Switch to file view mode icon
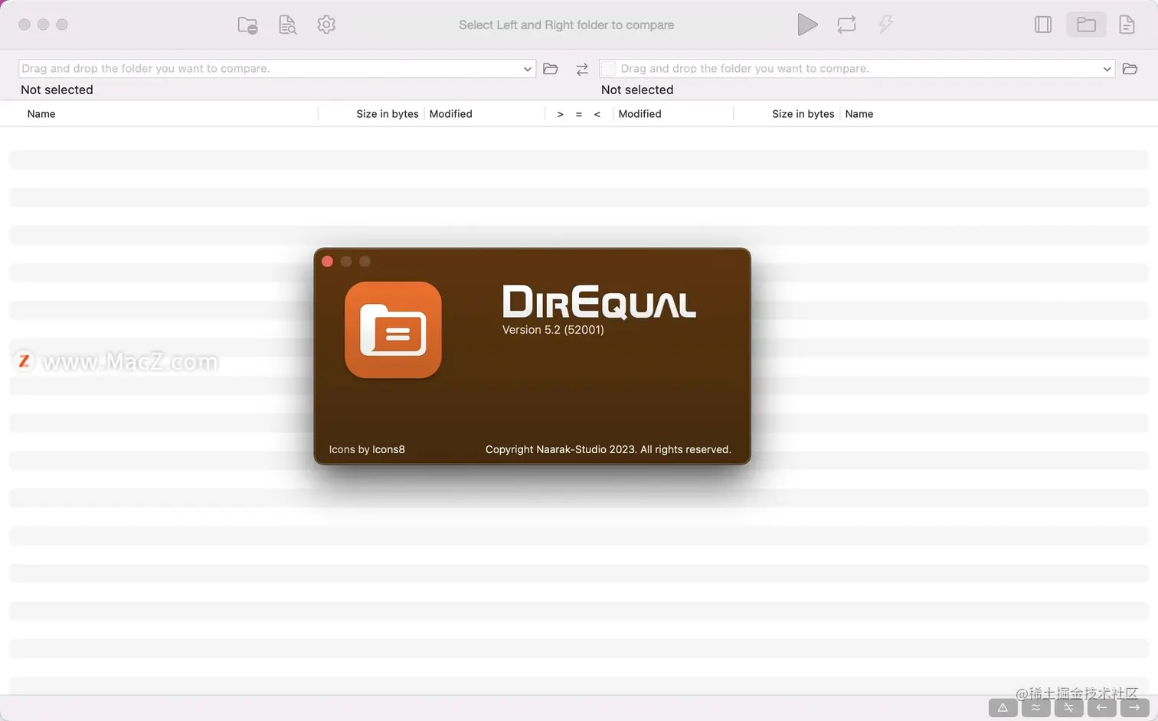 (x=1127, y=24)
